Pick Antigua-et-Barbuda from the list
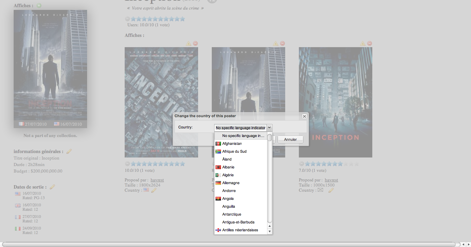The width and height of the screenshot is (471, 247). (x=240, y=222)
